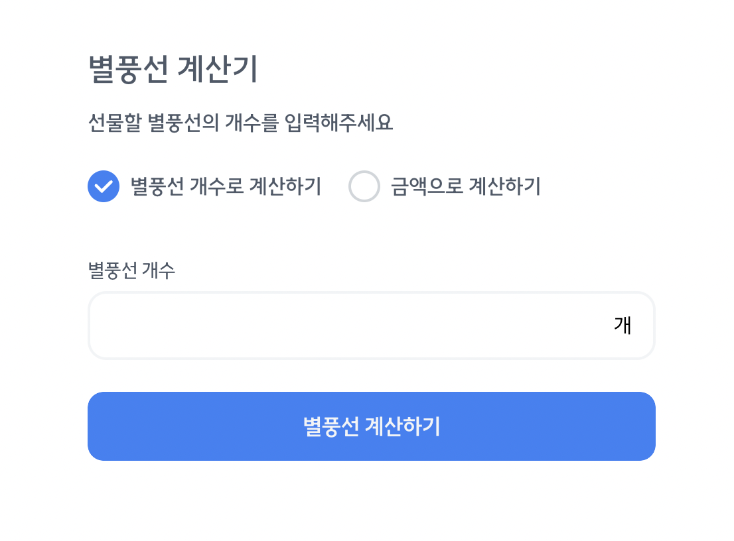Click the white checkmark inside the blue circle
Screen dimensions: 734x541
pos(104,187)
